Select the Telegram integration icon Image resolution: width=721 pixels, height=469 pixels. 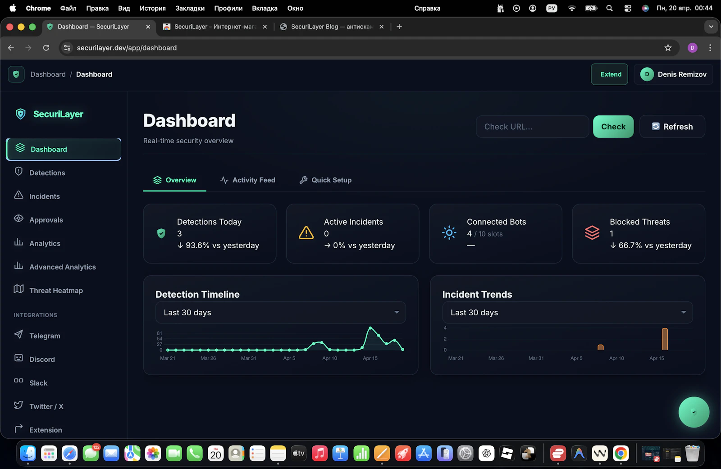point(18,336)
